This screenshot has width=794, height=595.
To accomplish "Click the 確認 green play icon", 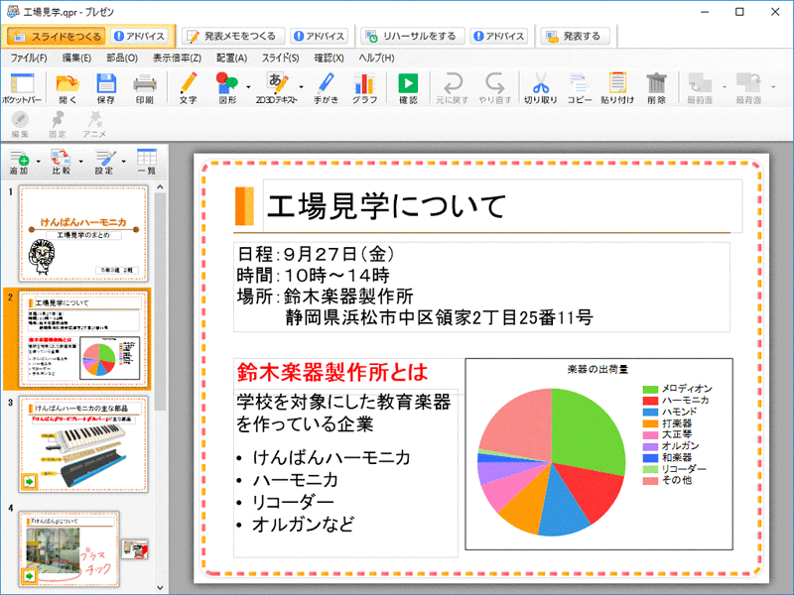I will 408,87.
